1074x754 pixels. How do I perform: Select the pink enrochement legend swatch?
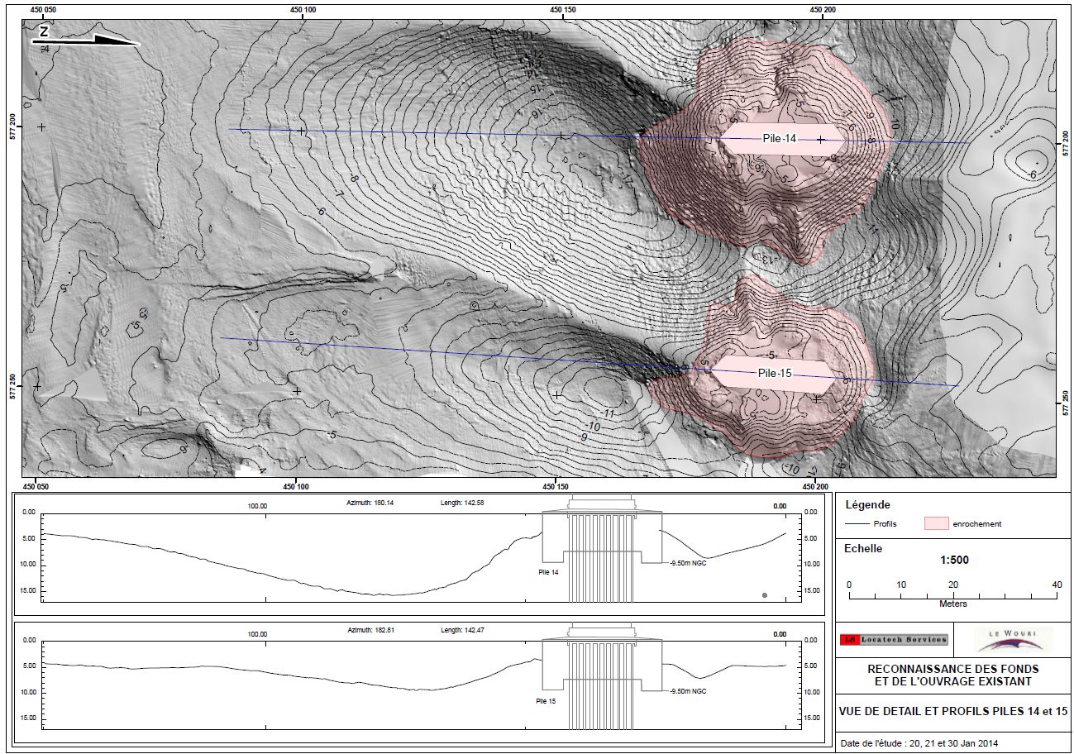coord(937,523)
